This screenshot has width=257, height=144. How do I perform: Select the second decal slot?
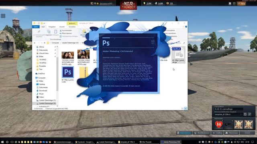tap(228, 124)
